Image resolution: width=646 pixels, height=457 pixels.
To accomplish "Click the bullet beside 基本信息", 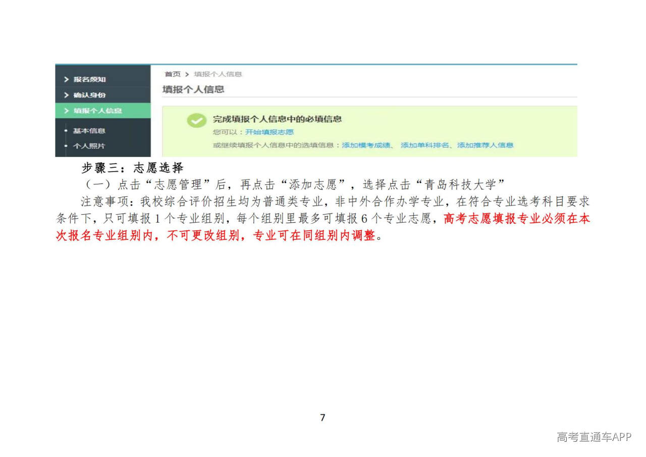I will 66,131.
